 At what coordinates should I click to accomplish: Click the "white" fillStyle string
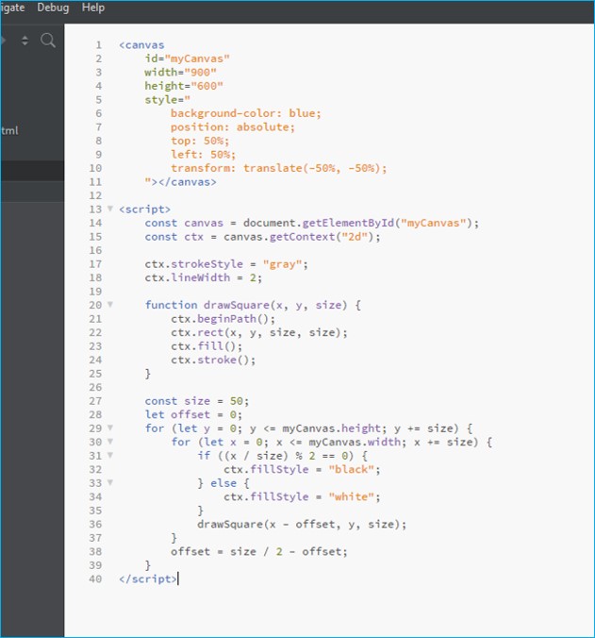pos(354,496)
